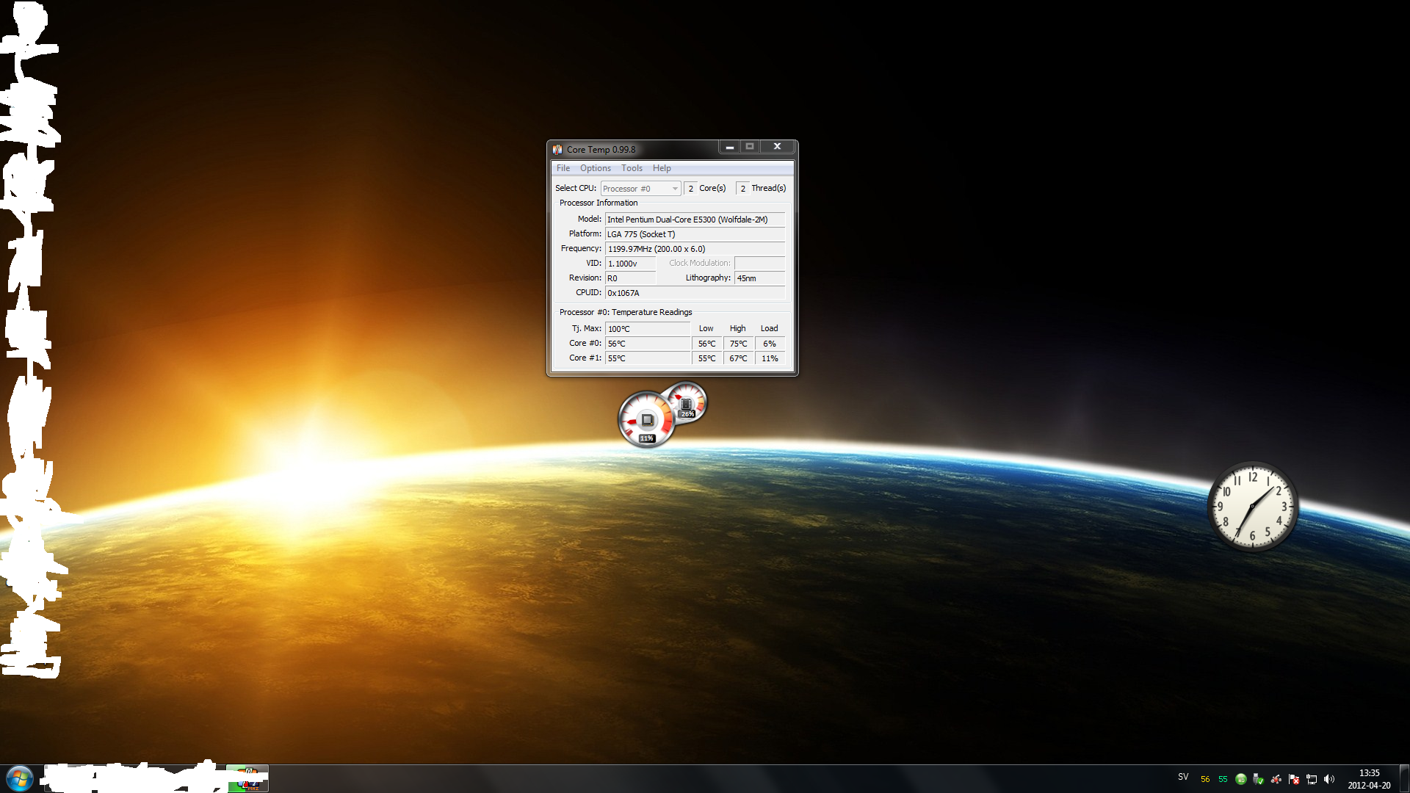
Task: Click the Core(s) count box showing 2
Action: click(x=690, y=189)
